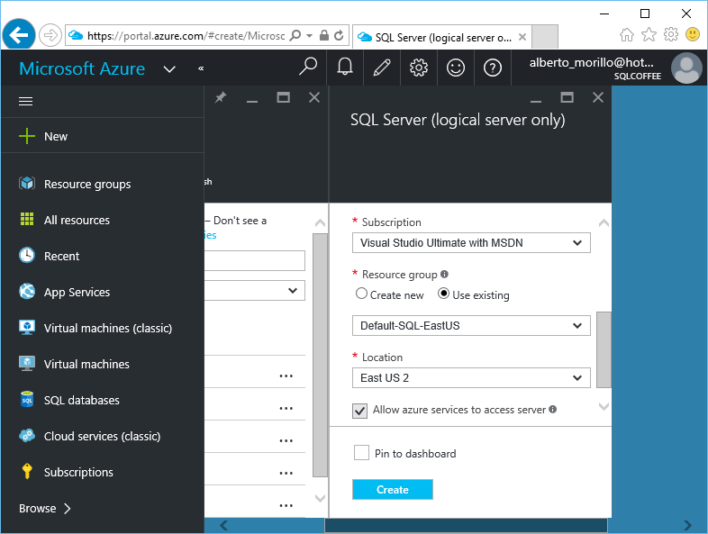Open Azure portal search magnifier

[x=308, y=68]
